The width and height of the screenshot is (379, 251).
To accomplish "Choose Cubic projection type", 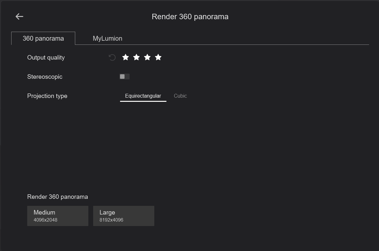I will pyautogui.click(x=180, y=96).
